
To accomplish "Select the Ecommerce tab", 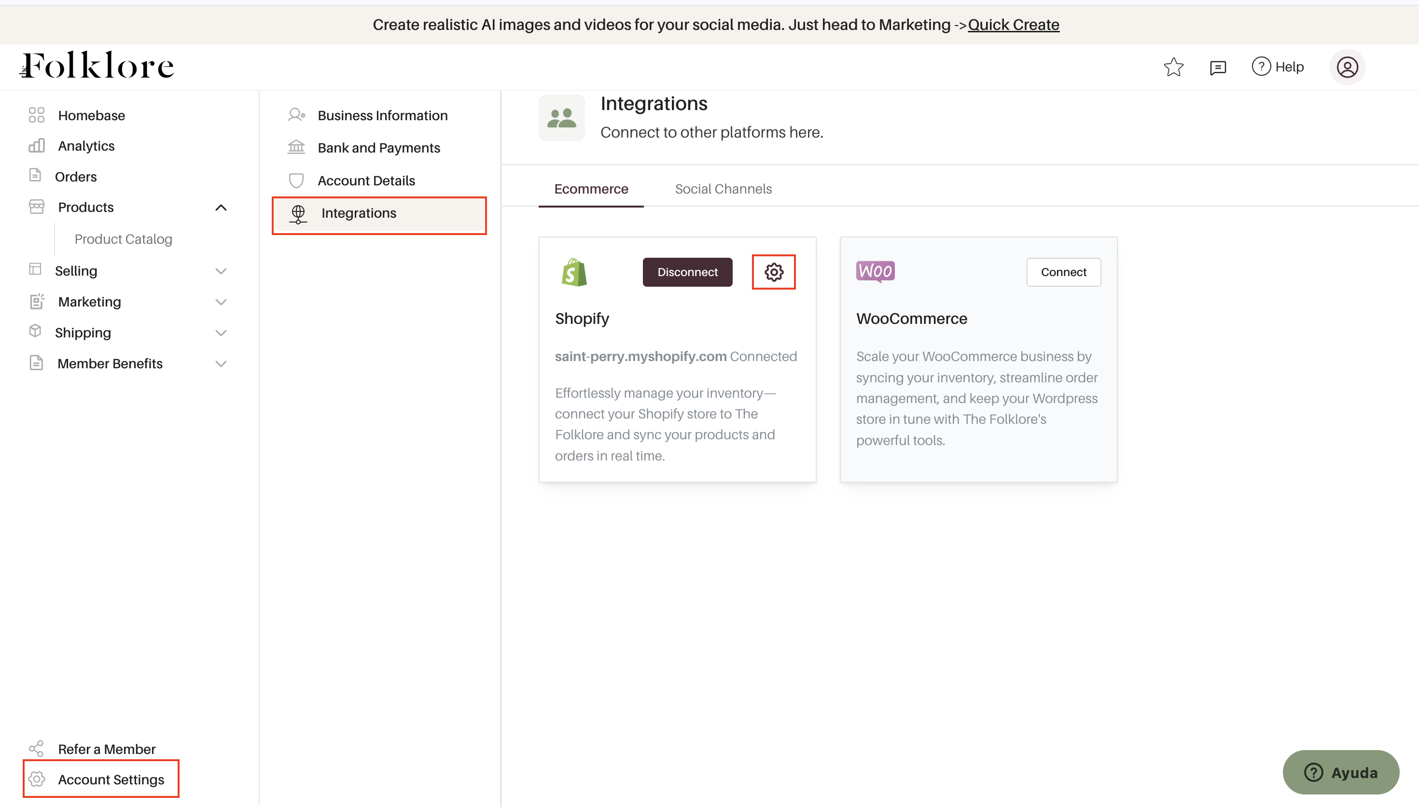I will (x=591, y=189).
